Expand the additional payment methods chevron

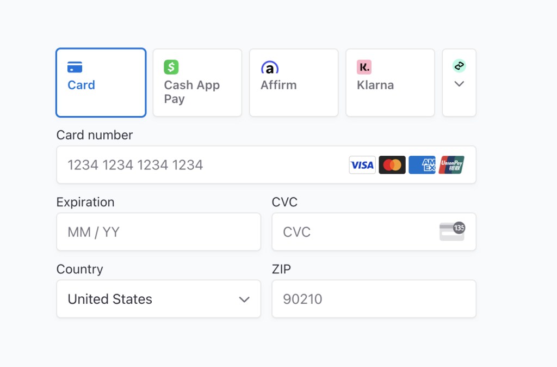(459, 84)
